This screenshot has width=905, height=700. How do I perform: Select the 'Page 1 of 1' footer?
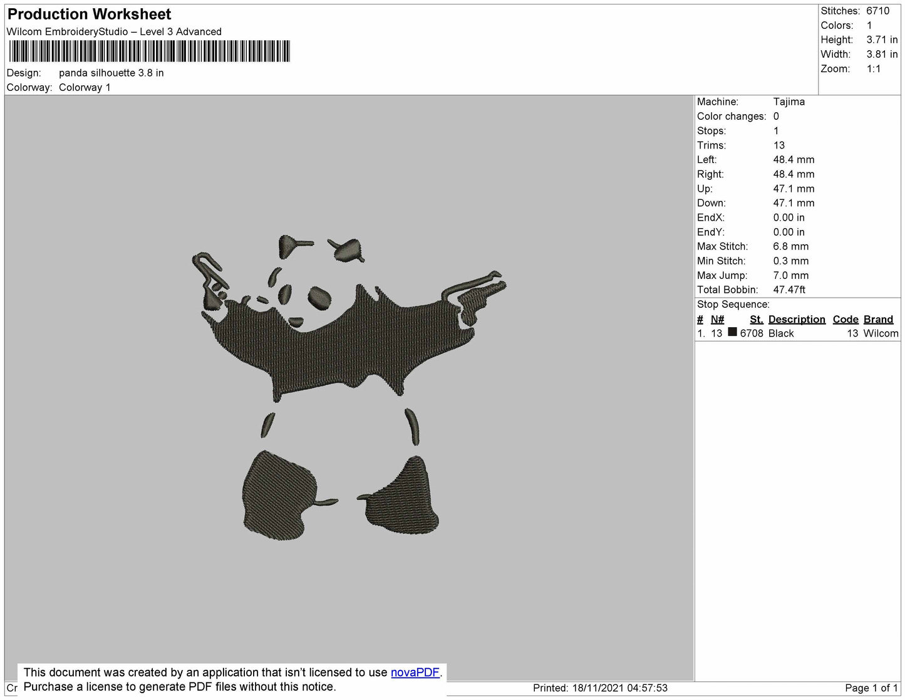[x=871, y=688]
